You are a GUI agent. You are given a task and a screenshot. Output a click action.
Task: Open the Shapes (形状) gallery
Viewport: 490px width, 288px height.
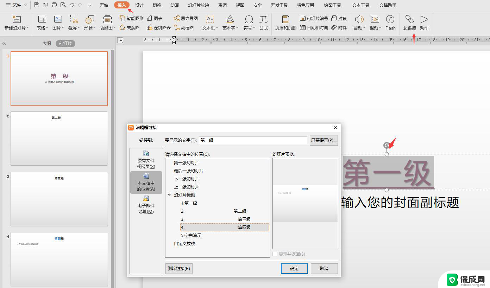(89, 23)
